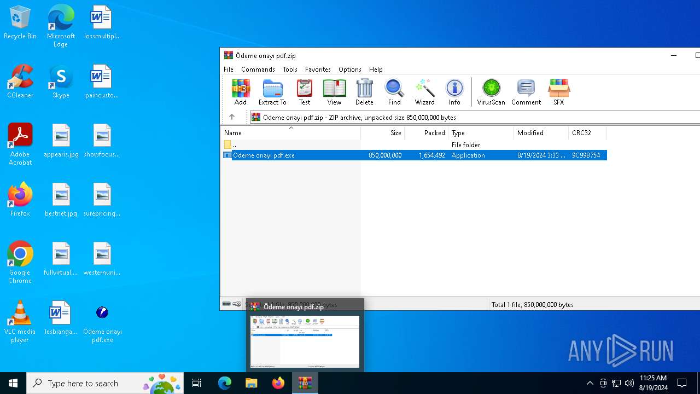This screenshot has height=394, width=700.
Task: Select surepricing... image file on desktop
Action: coord(102,200)
